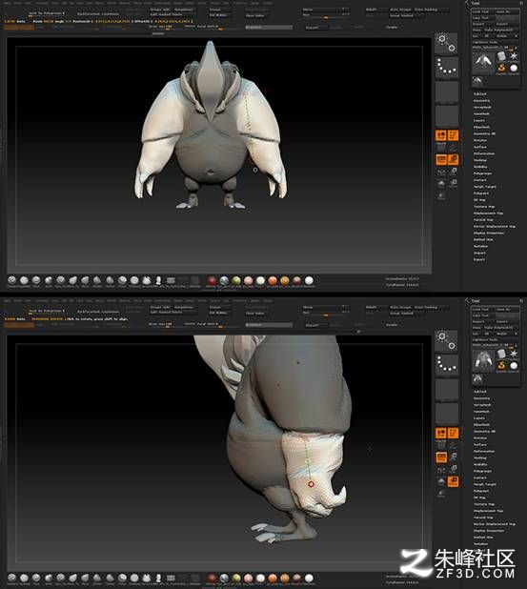Pick bright orange material sphere in lower window
The image size is (527, 589).
(x=273, y=579)
